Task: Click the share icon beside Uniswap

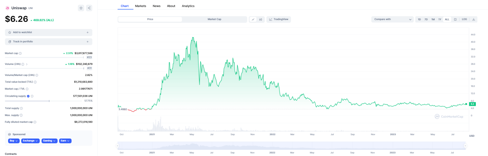Action: click(x=89, y=8)
